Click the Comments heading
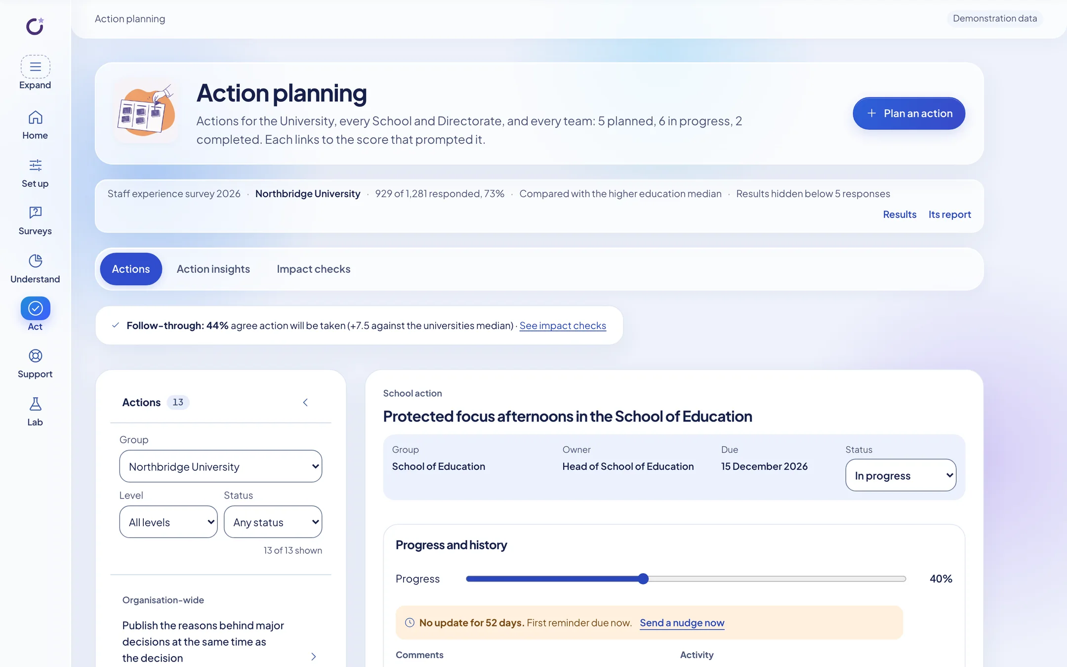 [x=419, y=655]
